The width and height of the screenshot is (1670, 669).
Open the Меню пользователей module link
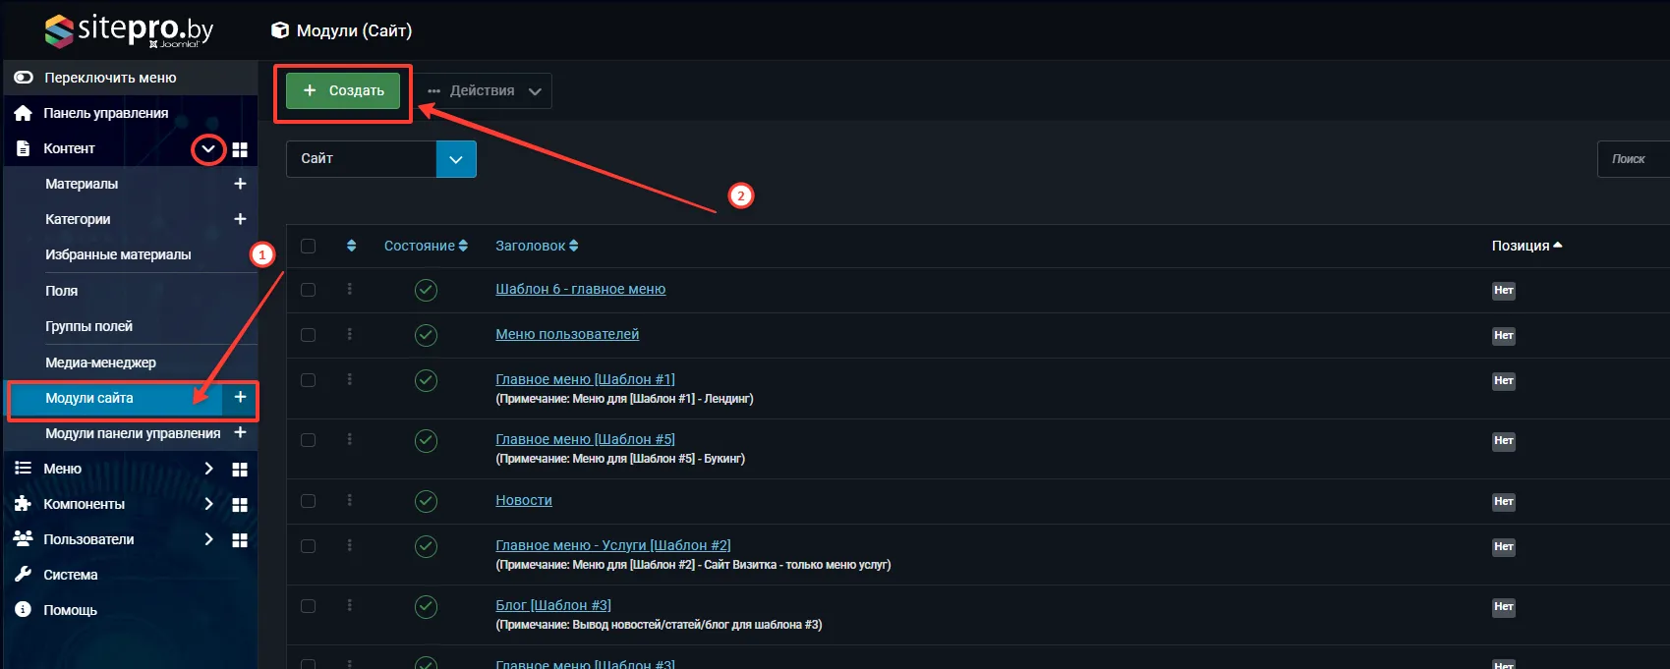(x=567, y=334)
